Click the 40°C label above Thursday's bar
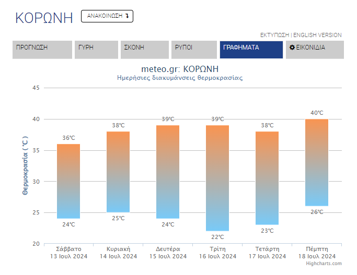The width and height of the screenshot is (357, 275). 317,113
